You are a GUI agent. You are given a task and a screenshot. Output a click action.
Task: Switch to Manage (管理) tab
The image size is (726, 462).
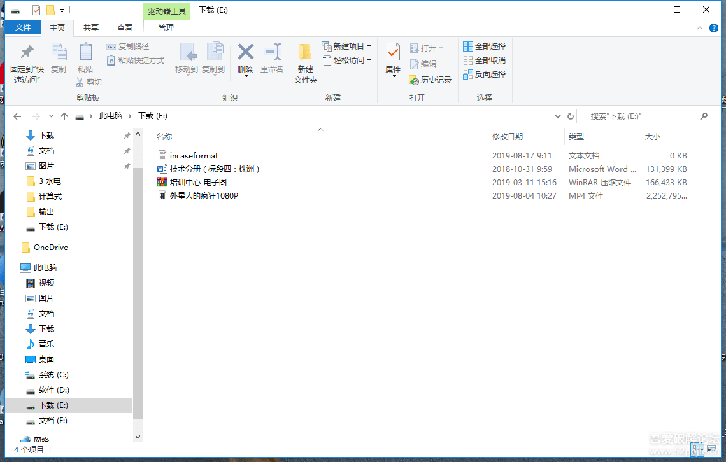166,28
